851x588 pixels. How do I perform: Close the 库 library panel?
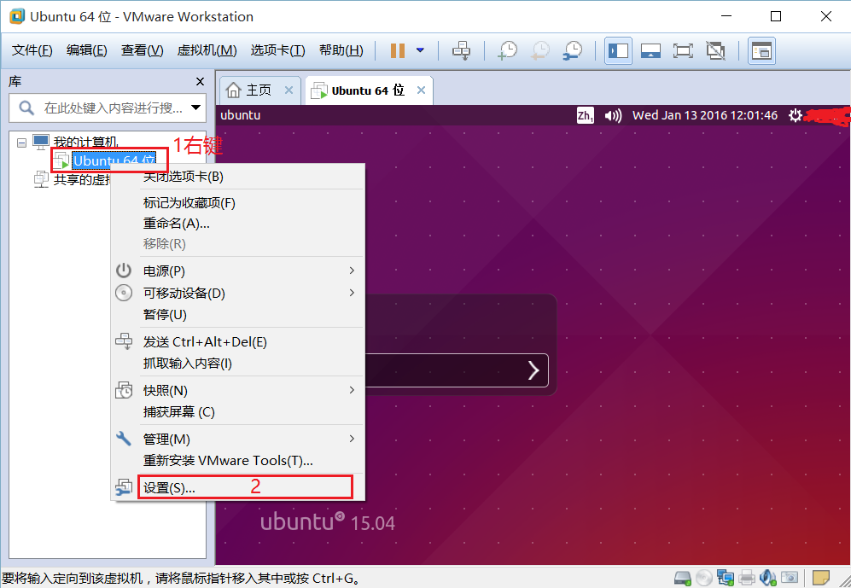click(x=200, y=81)
